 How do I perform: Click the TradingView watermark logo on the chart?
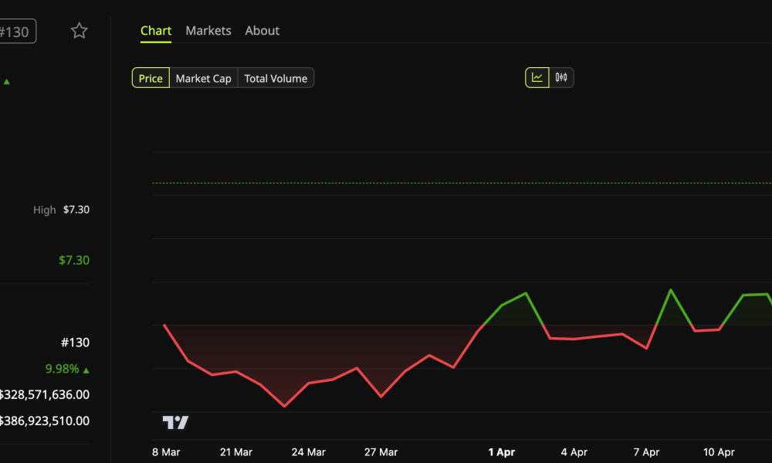point(174,422)
